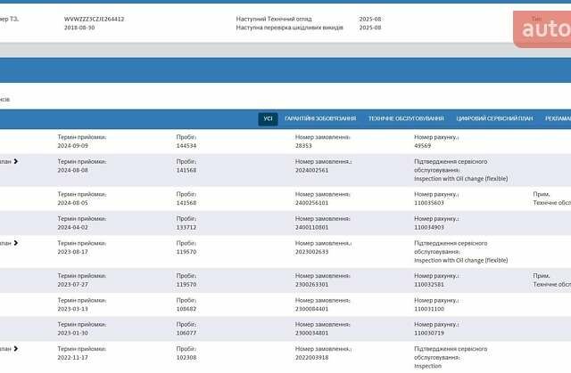Viewport: 571px width, 373px height.
Task: Open the ЦИФРОВИЙ СЕРВІСНИЙ ПЛАН tab
Action: click(x=494, y=118)
